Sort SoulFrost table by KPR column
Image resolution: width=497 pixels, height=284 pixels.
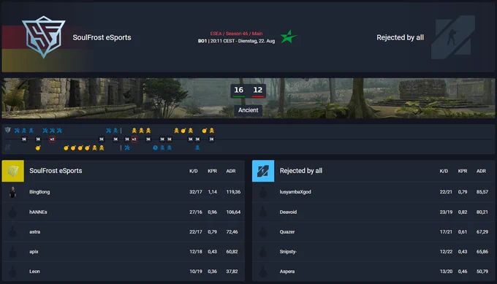(213, 171)
